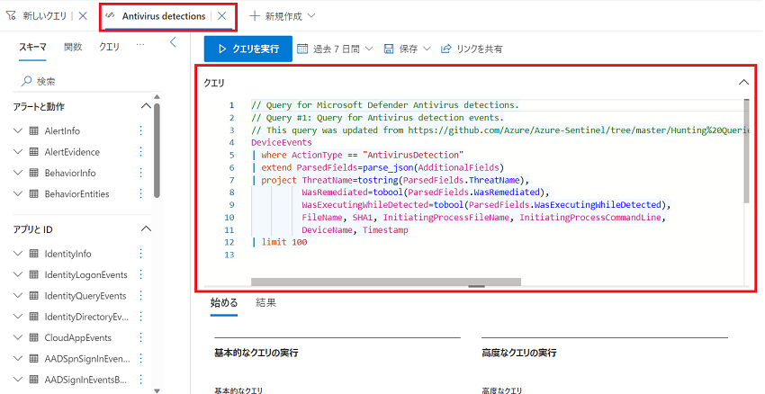Open BehaviorInfo more options menu

[x=141, y=173]
